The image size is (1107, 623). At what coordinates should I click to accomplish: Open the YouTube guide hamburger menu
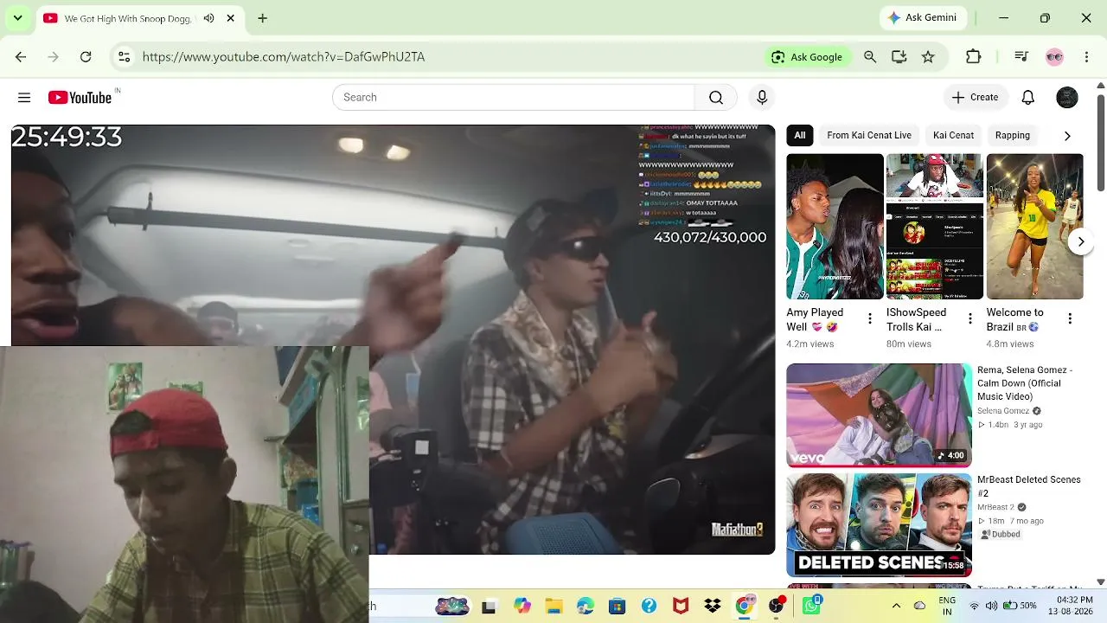point(24,98)
